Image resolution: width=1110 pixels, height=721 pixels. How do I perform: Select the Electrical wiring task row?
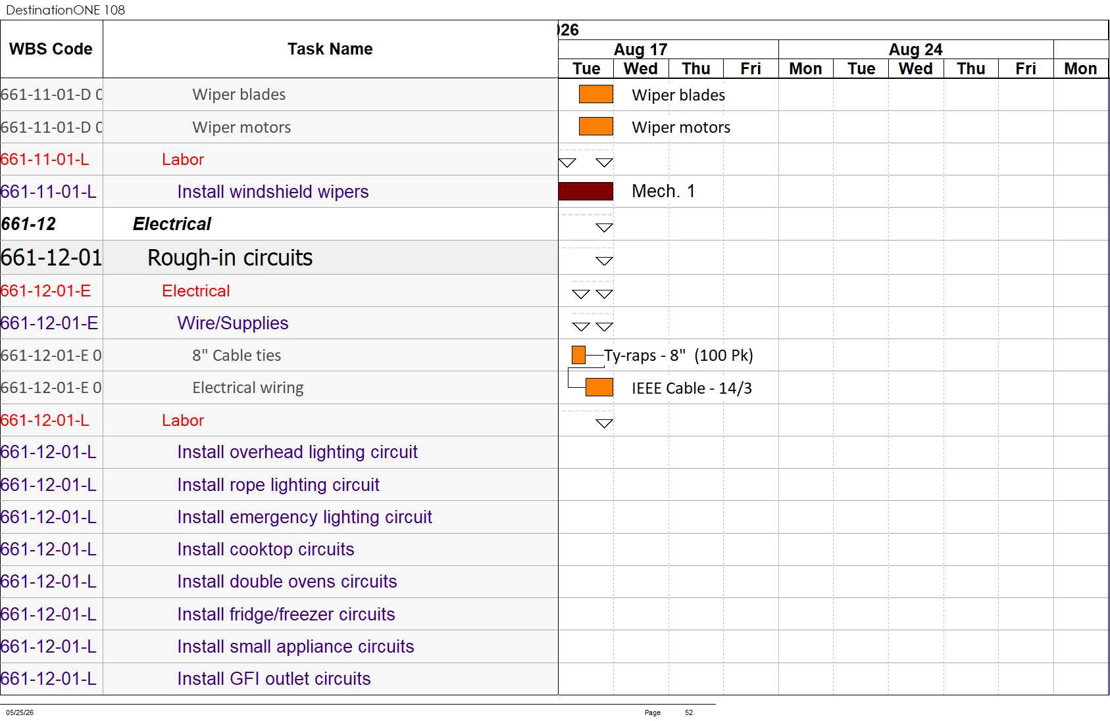click(279, 388)
